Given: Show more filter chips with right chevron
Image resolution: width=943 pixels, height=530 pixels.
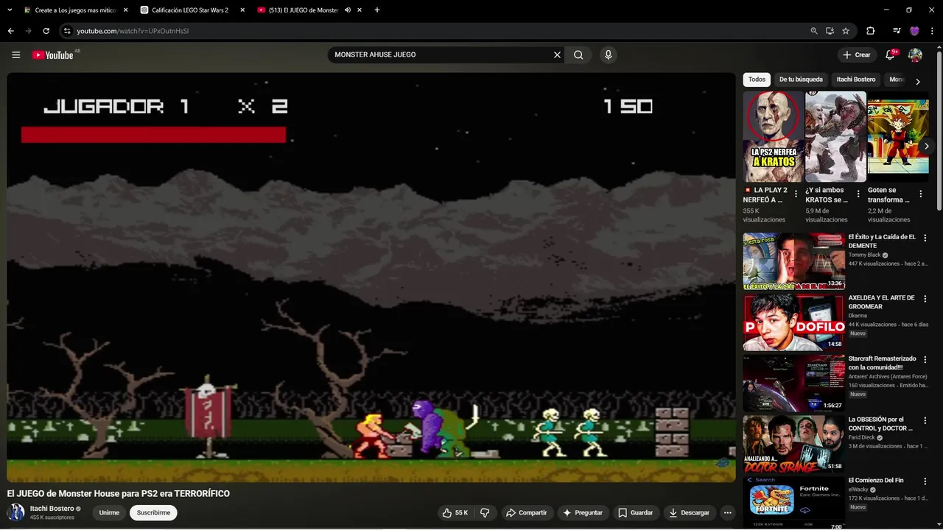Looking at the screenshot, I should point(917,82).
